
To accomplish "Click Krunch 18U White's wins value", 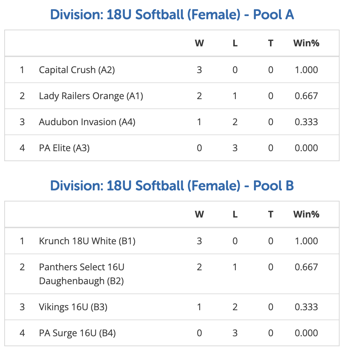I will [x=199, y=241].
